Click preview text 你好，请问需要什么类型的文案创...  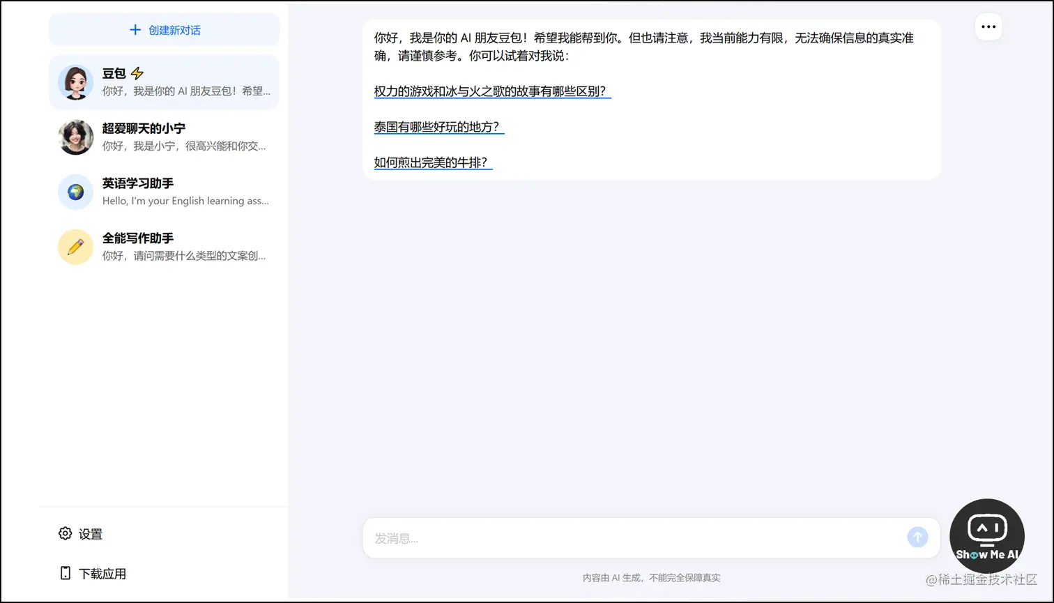coord(184,256)
